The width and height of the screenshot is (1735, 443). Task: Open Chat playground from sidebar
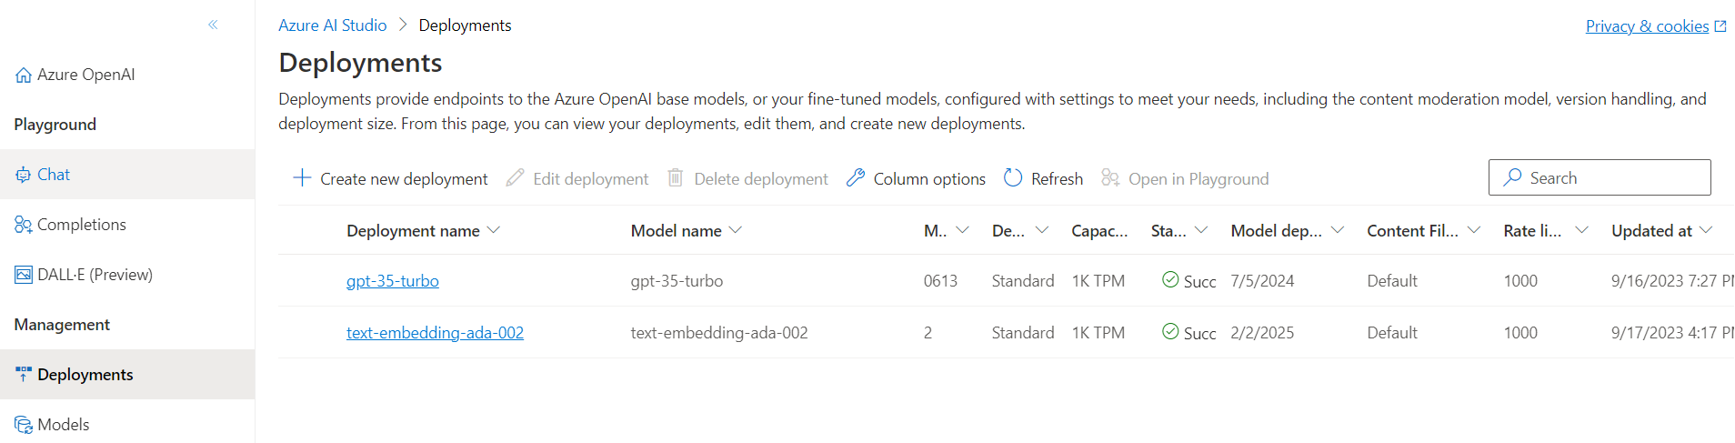click(54, 175)
